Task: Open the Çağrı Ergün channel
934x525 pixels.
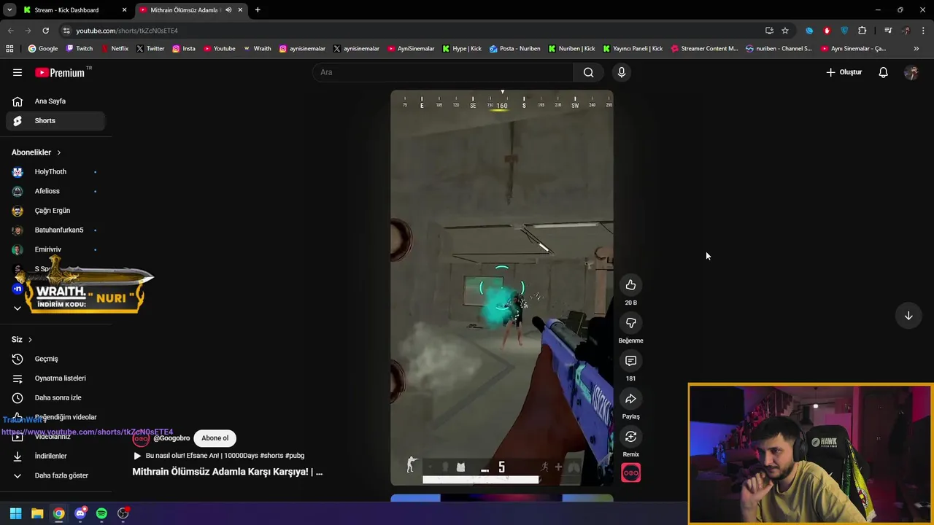Action: point(53,211)
